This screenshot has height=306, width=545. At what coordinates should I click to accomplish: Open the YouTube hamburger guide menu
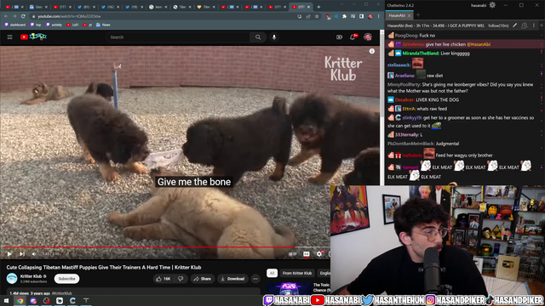pos(9,37)
